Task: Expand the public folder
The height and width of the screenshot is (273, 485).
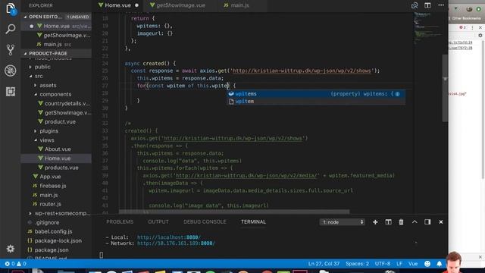Action: tap(42, 67)
